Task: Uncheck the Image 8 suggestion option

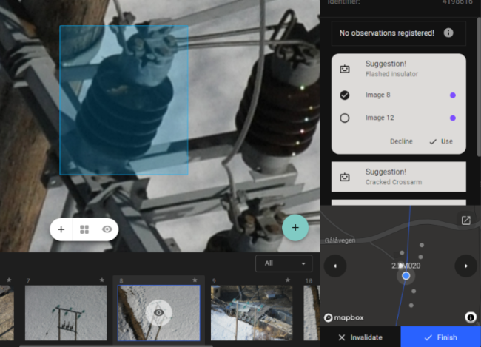Action: coord(345,95)
